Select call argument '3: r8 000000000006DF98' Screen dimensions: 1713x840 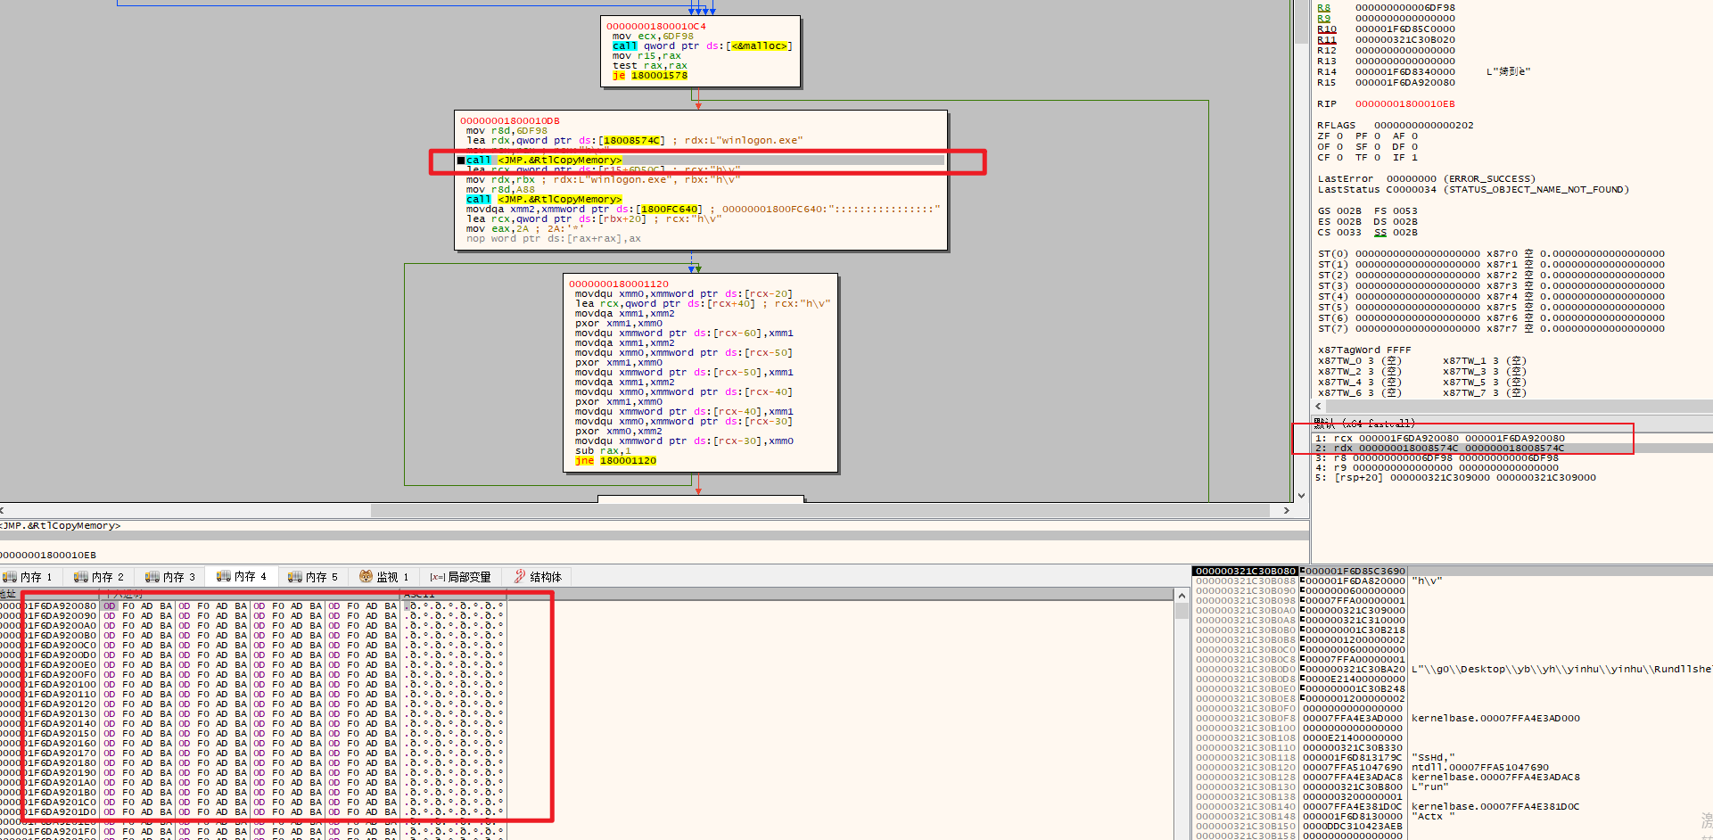pyautogui.click(x=1437, y=458)
